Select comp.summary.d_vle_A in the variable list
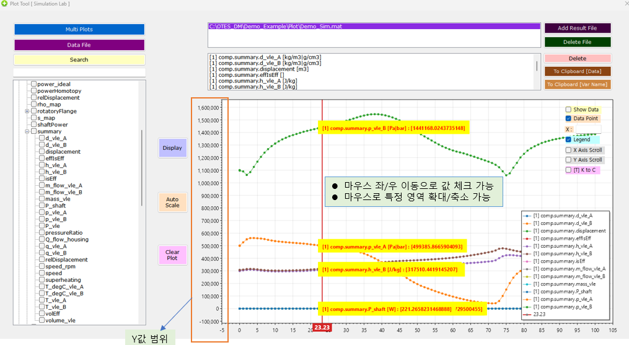The height and width of the screenshot is (345, 629). [x=265, y=58]
